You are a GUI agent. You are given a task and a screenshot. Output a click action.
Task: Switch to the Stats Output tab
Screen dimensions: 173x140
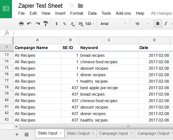(x=78, y=133)
